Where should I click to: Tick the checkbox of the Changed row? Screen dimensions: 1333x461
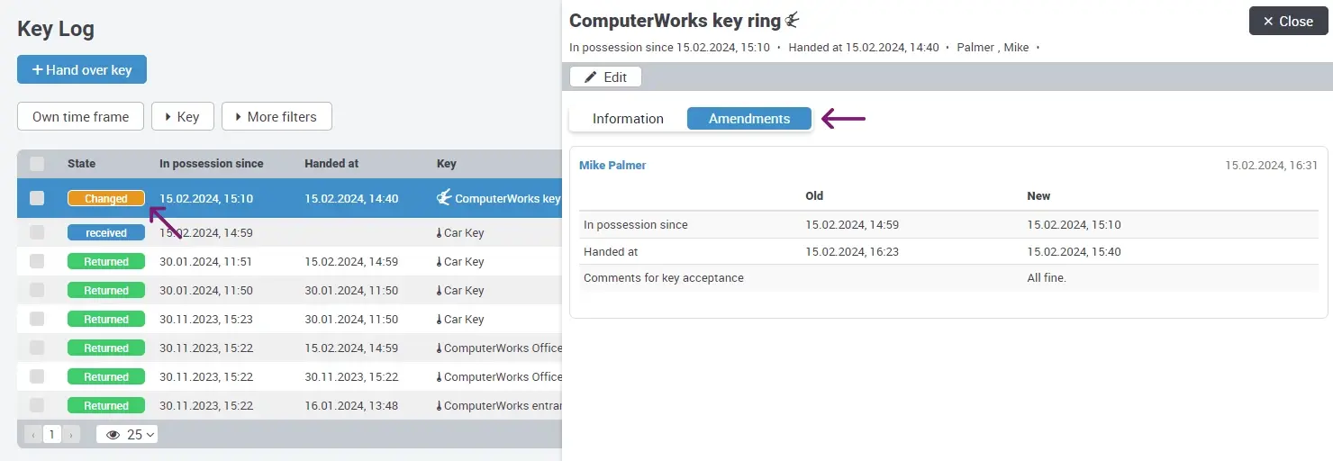(37, 198)
